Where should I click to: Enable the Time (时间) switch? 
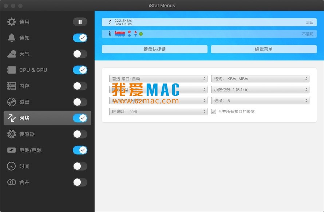click(x=80, y=166)
